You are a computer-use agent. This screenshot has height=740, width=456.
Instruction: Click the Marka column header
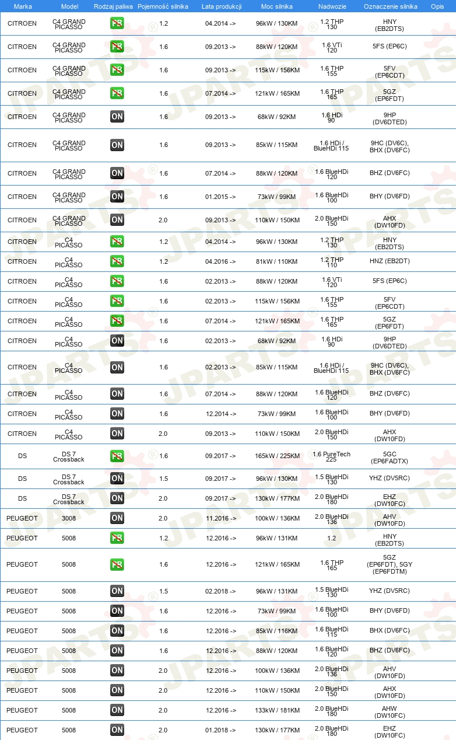[23, 6]
